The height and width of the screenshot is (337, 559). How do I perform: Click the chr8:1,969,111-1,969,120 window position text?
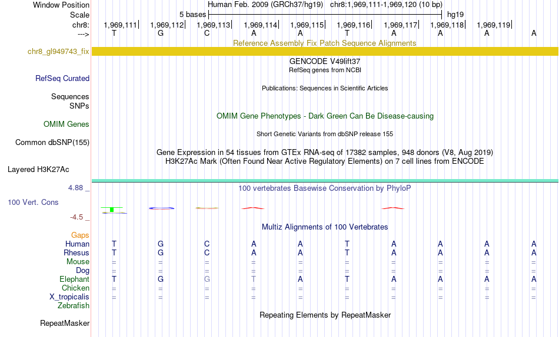(386, 5)
